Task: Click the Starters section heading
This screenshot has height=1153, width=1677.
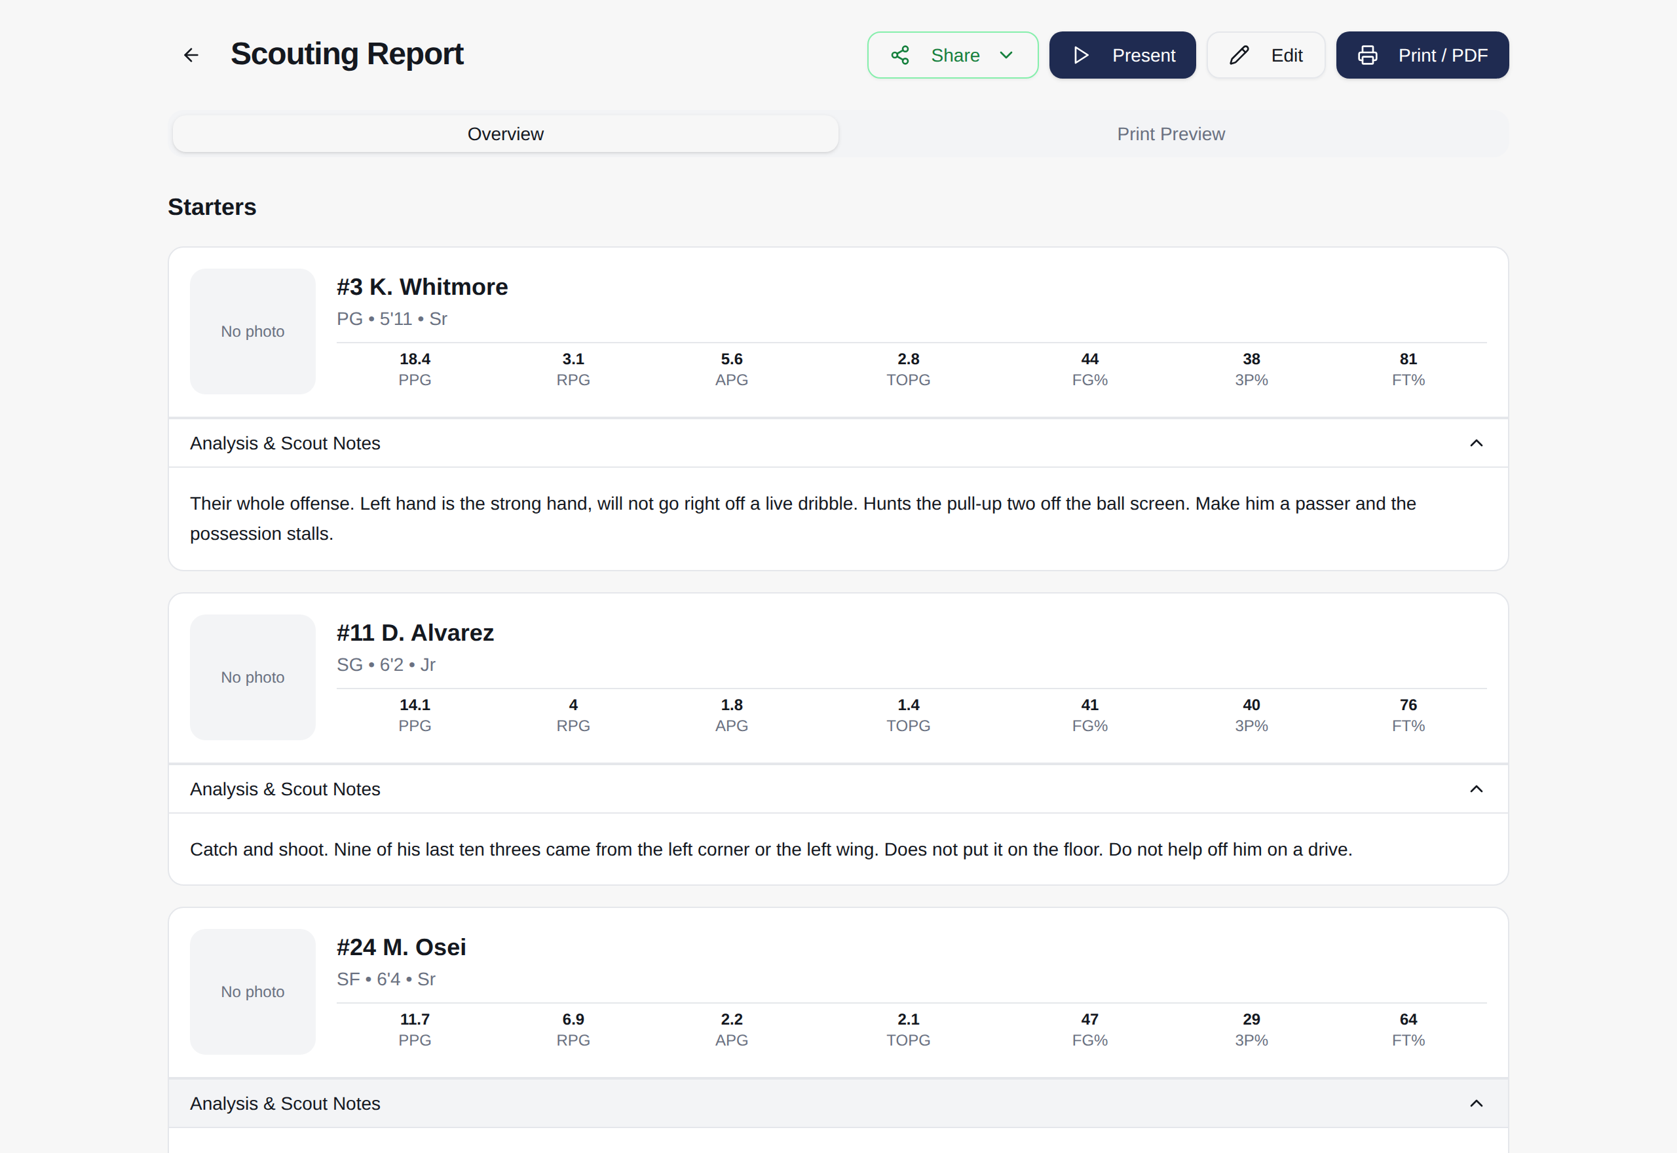Action: tap(212, 207)
